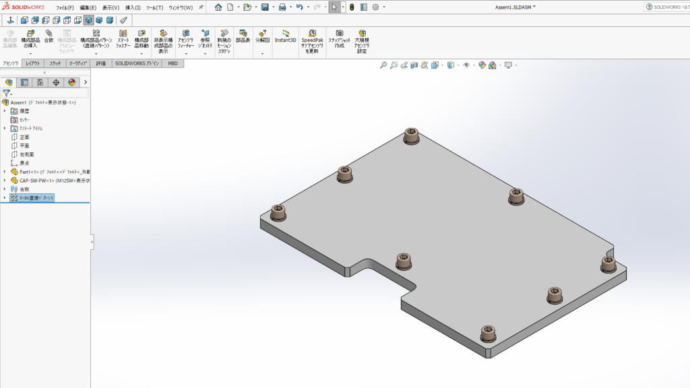Click the Save floppy disk icon

[265, 7]
